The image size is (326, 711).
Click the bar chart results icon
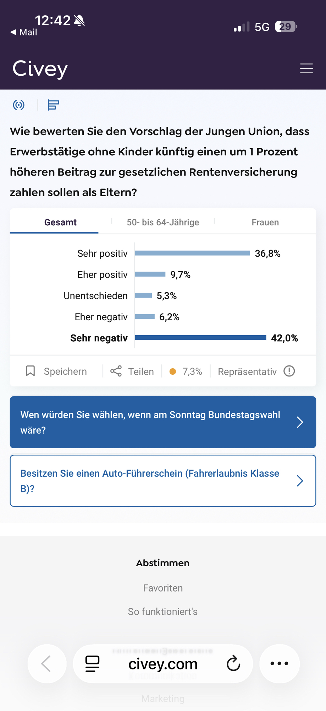[53, 105]
